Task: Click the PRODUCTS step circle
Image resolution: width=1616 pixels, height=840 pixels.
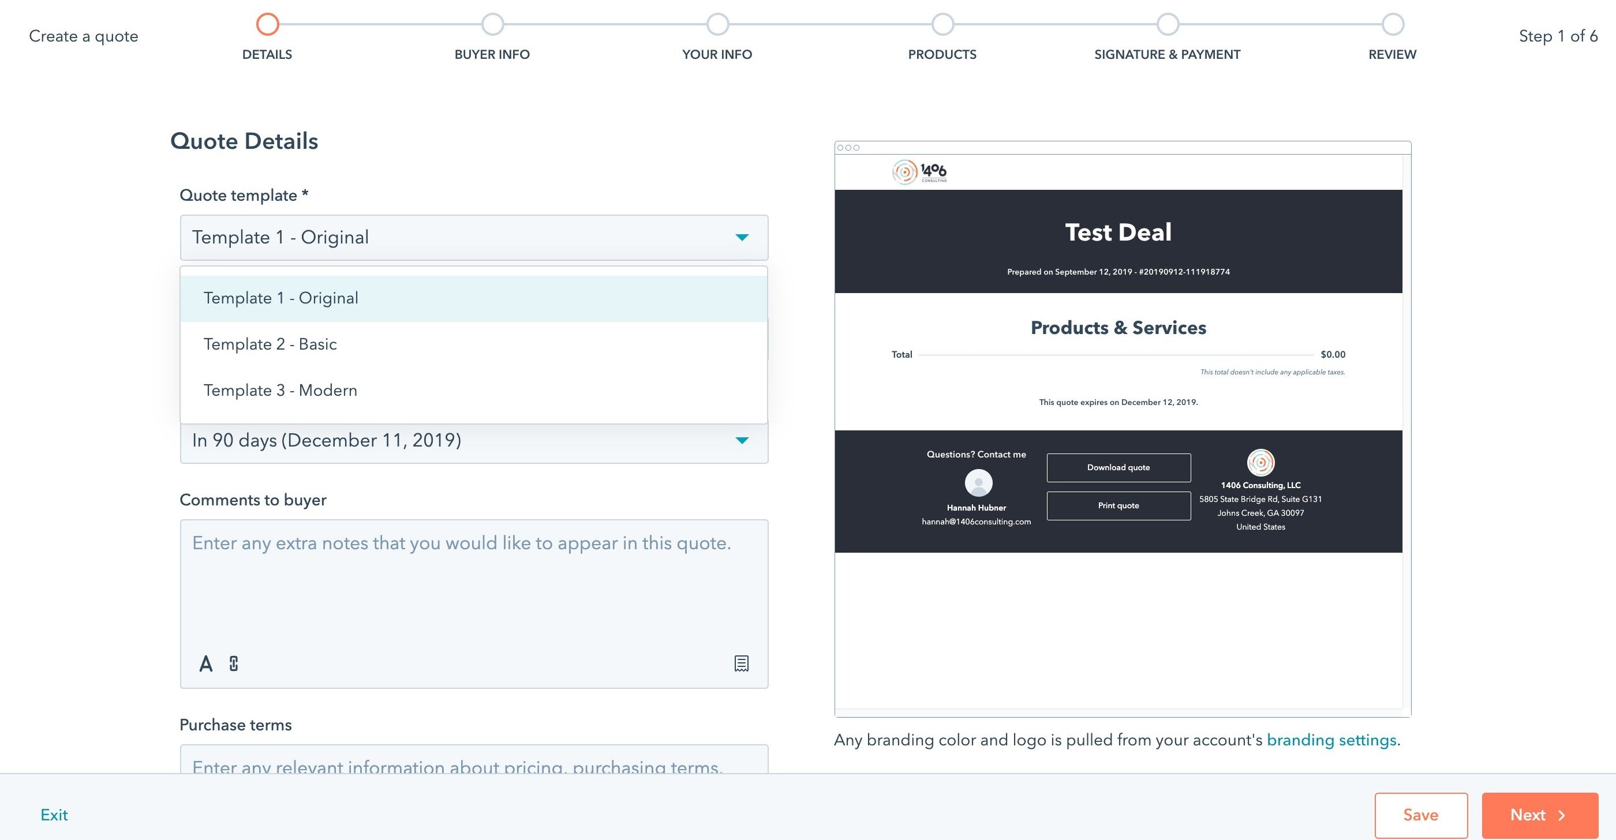Action: (942, 24)
